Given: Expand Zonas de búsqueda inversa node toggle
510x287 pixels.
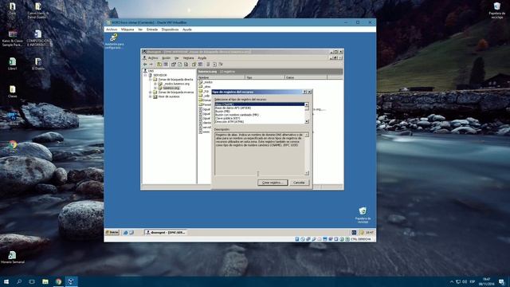Looking at the screenshot, I should (x=151, y=92).
